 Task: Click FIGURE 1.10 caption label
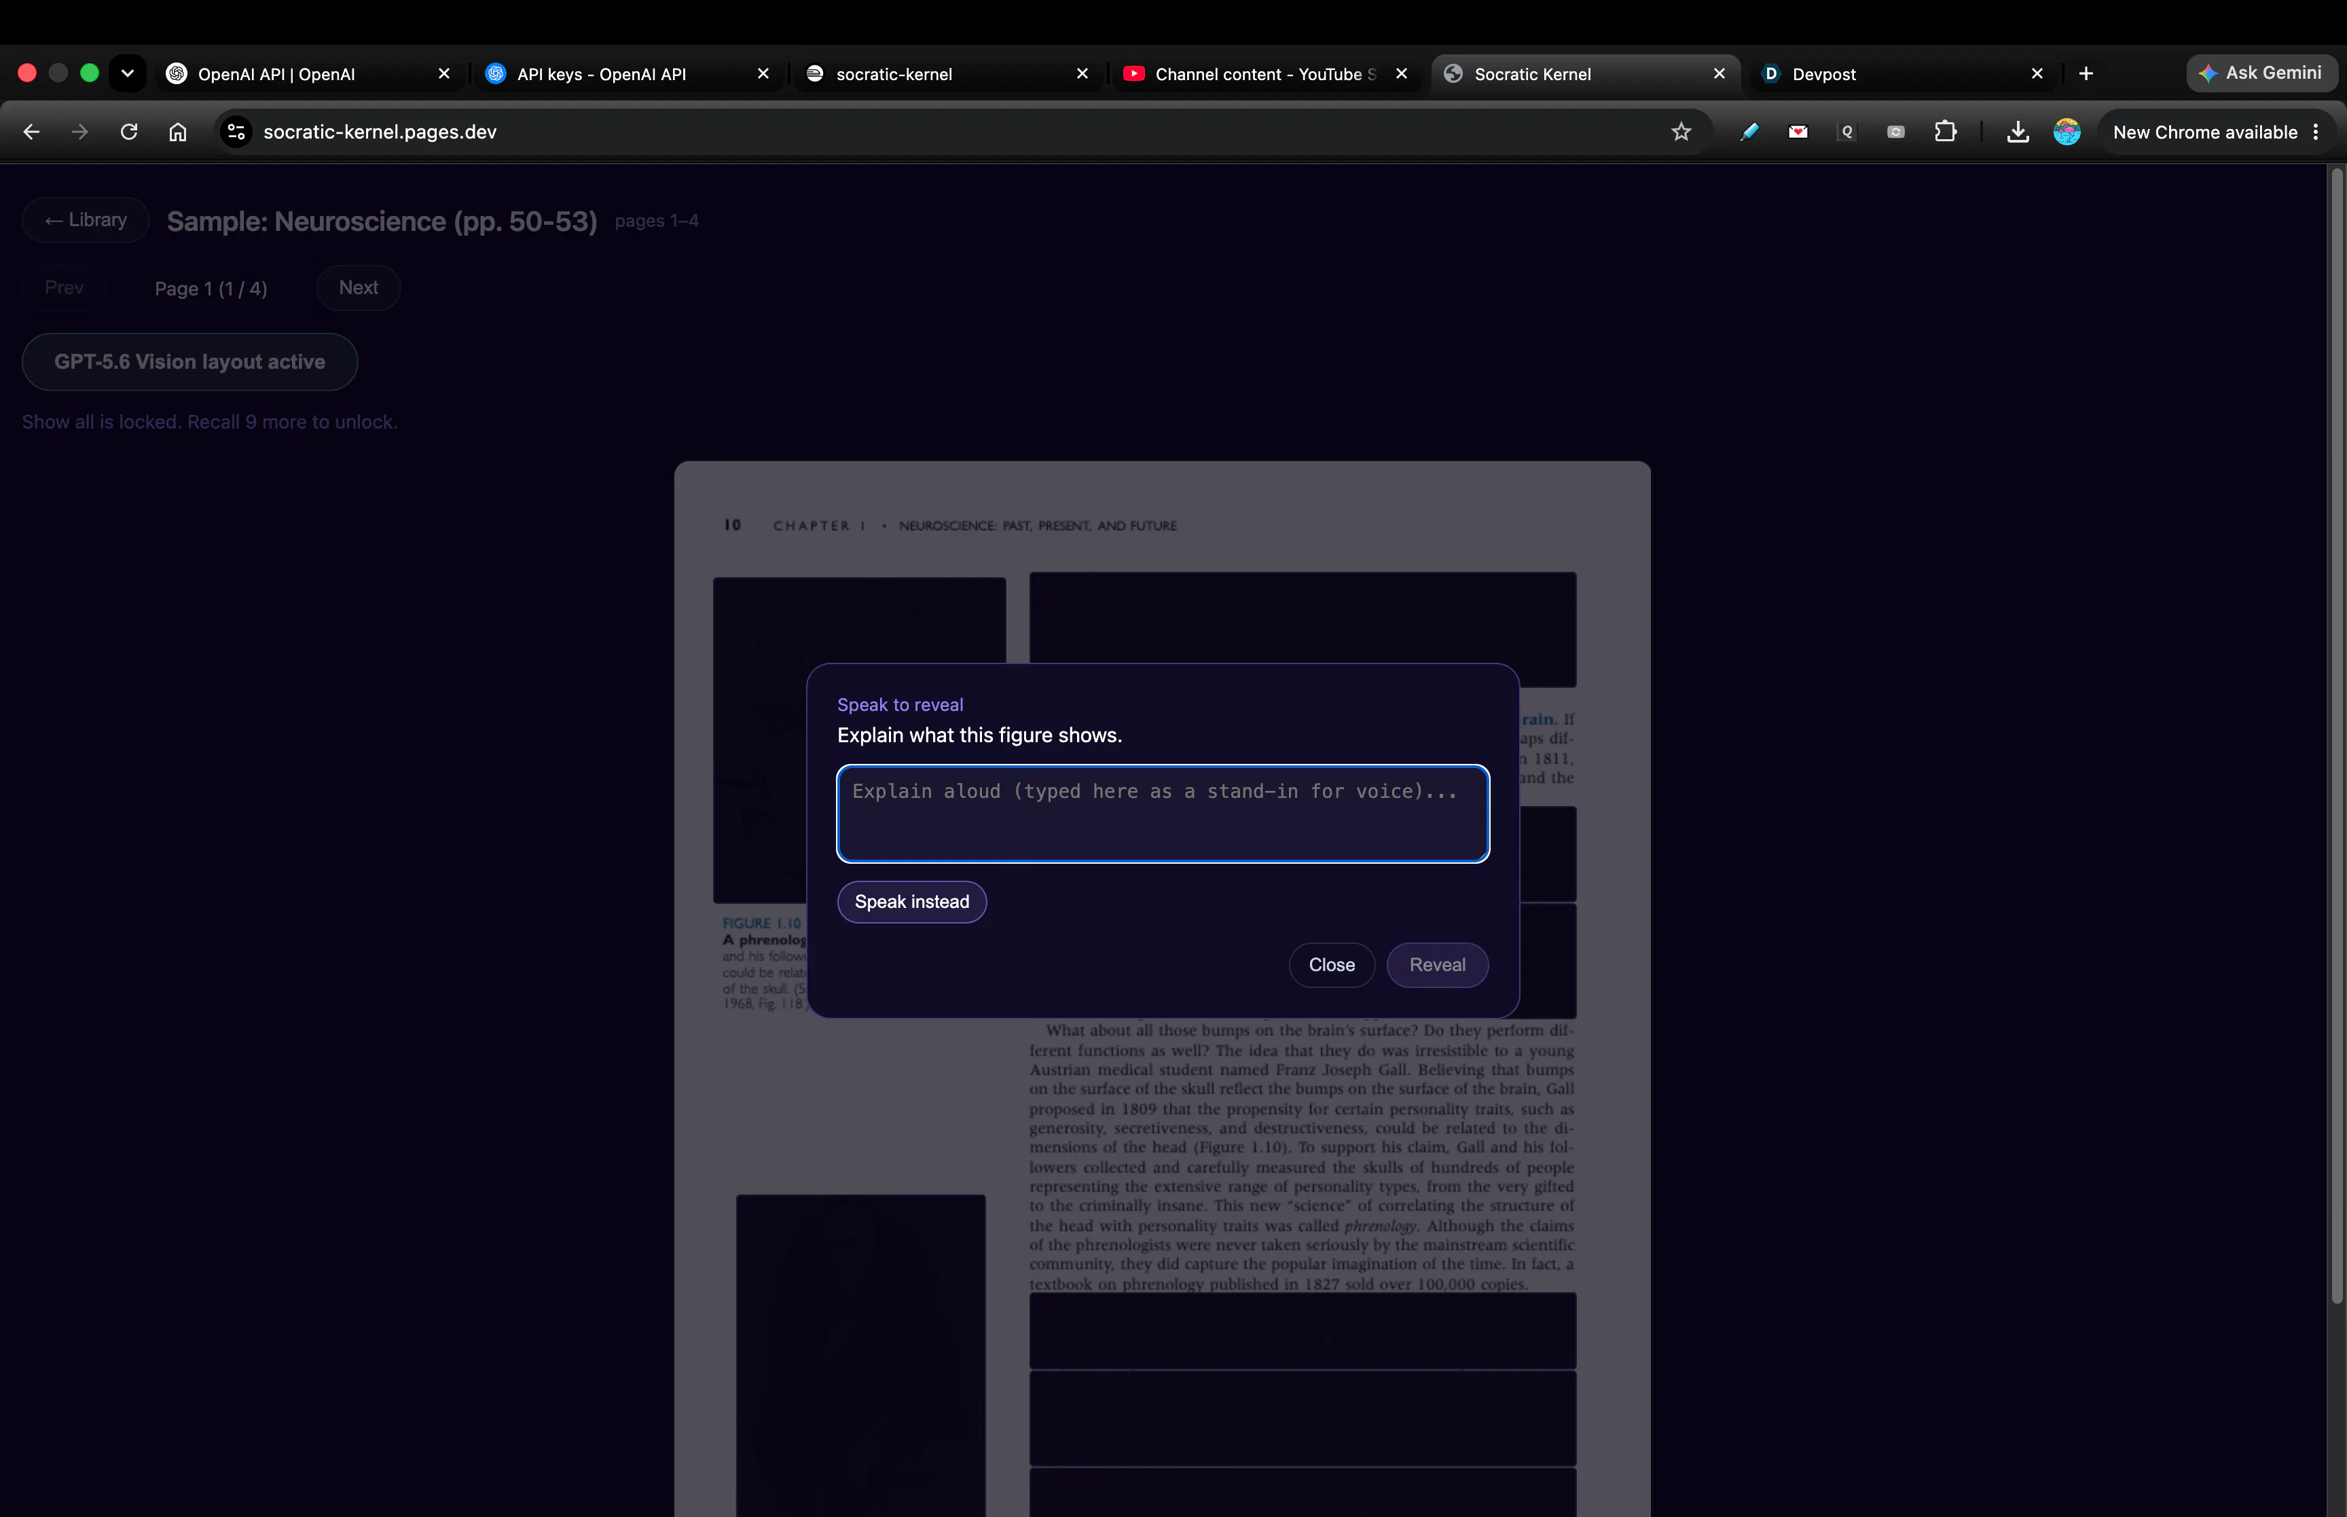click(761, 923)
